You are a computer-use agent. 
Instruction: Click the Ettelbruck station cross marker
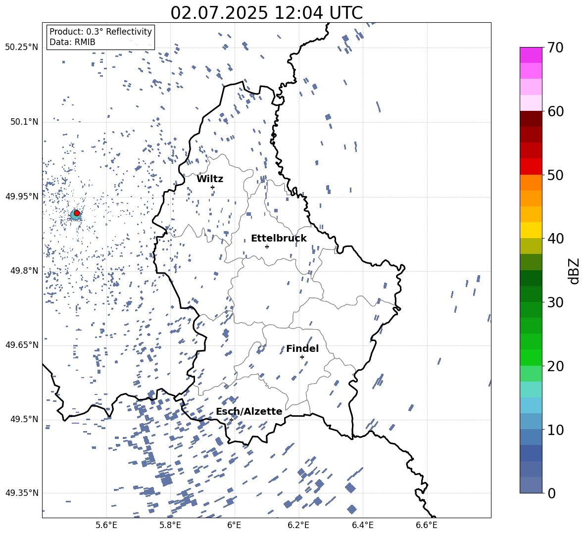click(267, 246)
